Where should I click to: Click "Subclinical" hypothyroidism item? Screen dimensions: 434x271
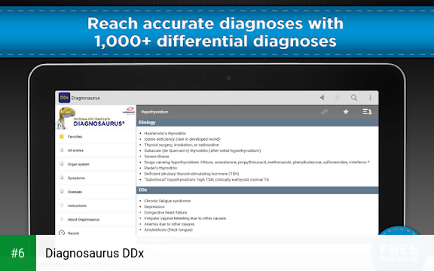coord(206,180)
